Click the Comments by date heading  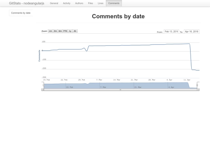pyautogui.click(x=118, y=16)
